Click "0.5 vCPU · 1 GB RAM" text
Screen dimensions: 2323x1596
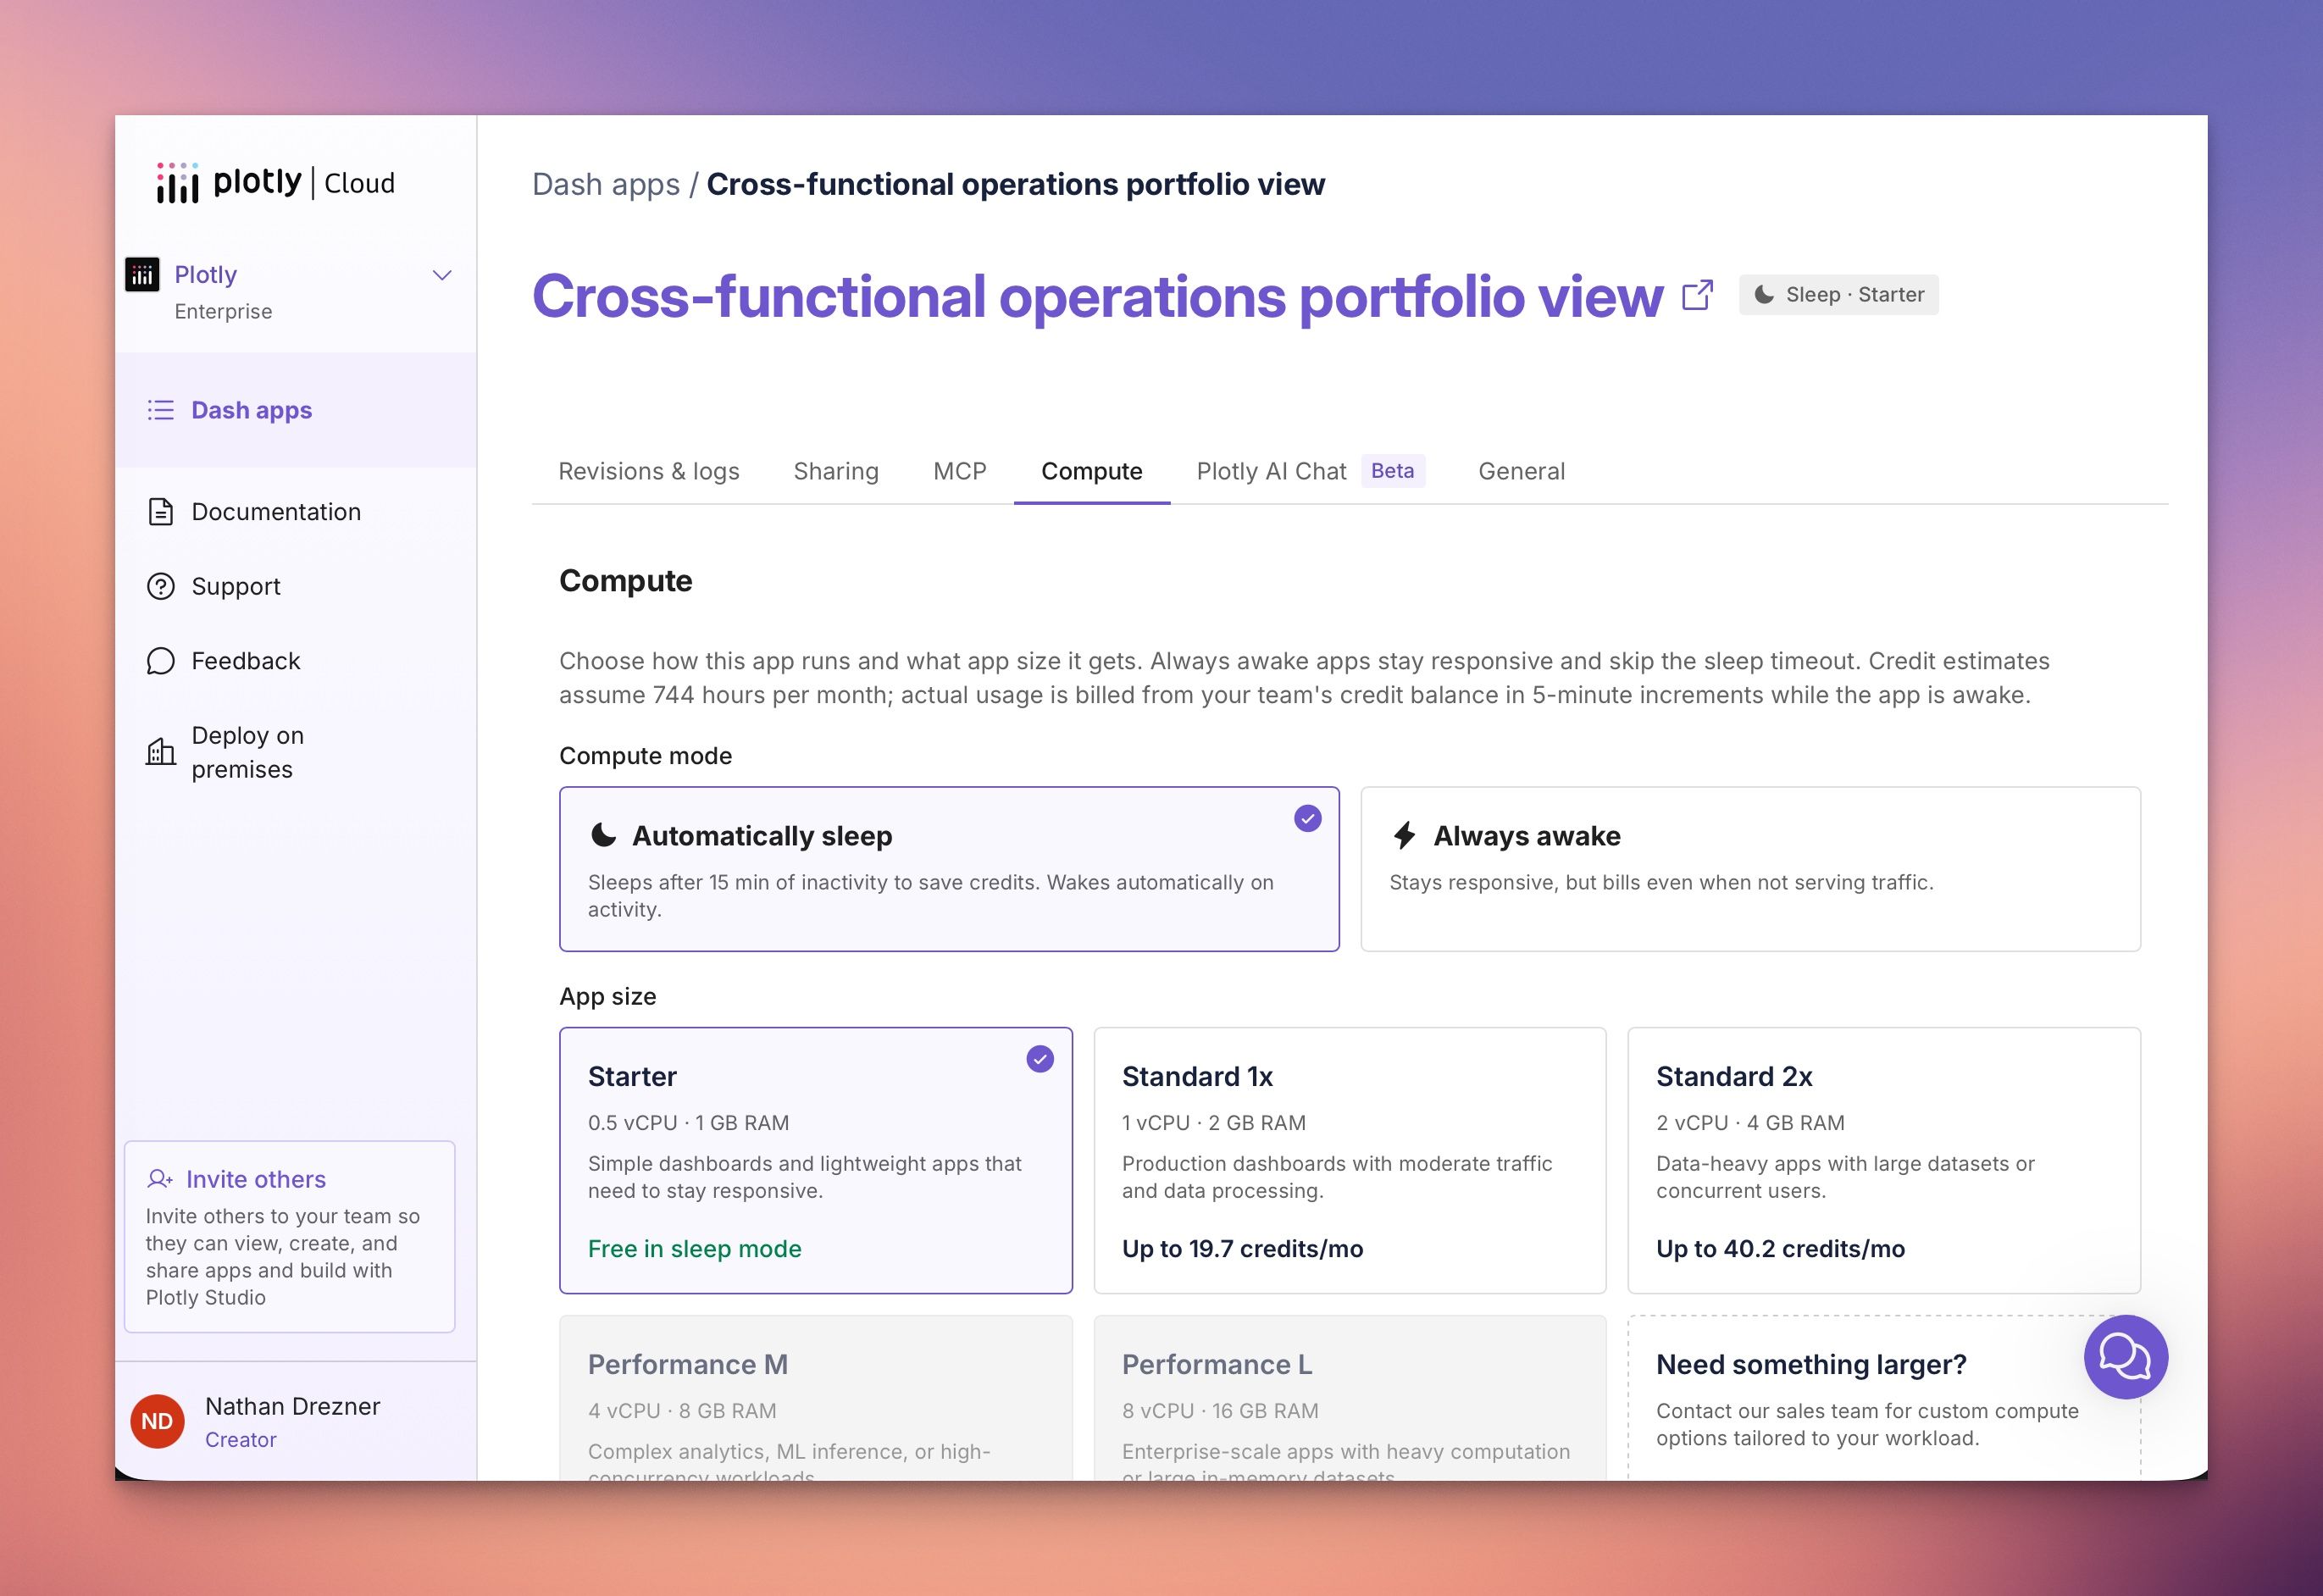point(689,1123)
